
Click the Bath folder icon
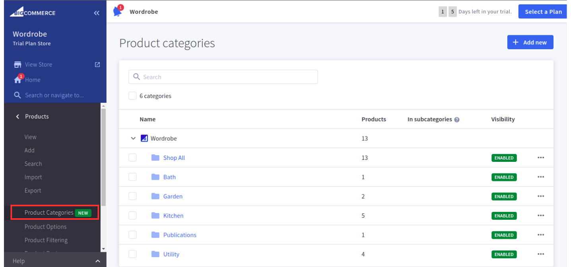click(x=155, y=177)
